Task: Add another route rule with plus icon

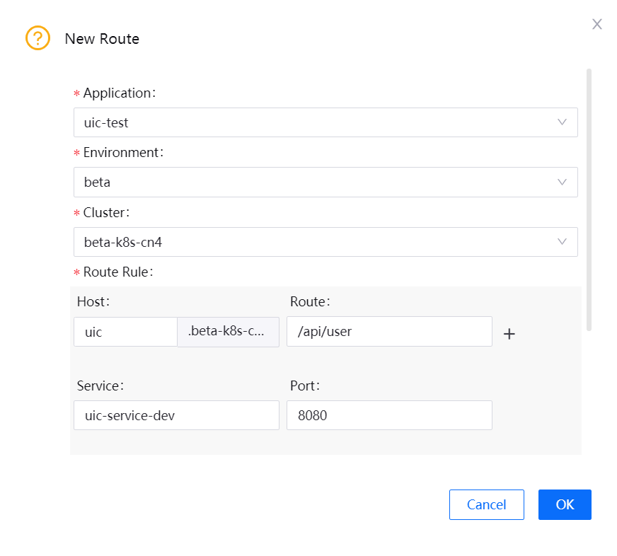Action: click(509, 334)
